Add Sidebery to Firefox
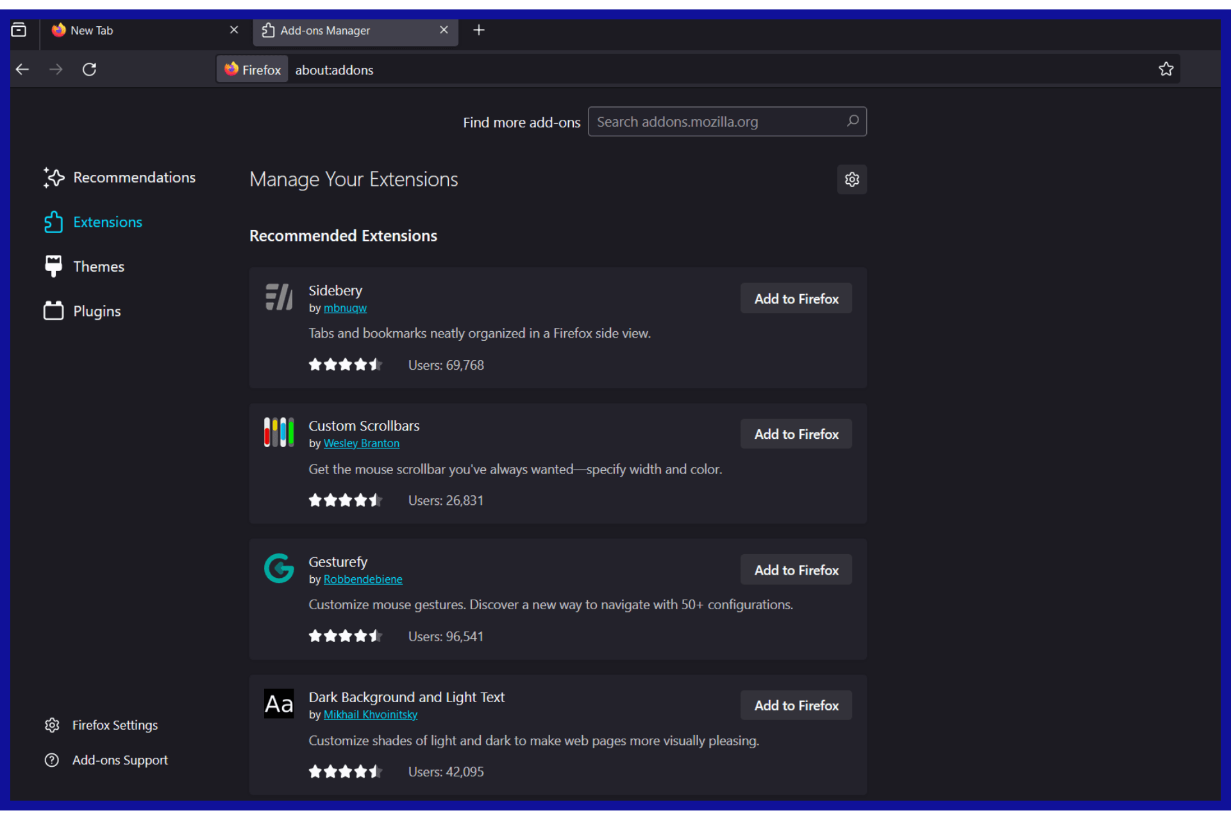 pos(796,298)
